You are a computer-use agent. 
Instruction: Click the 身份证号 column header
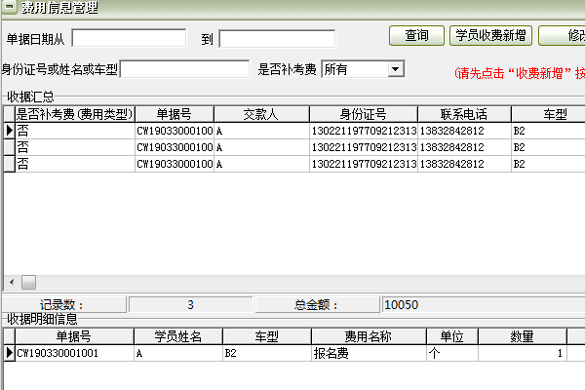tap(364, 114)
